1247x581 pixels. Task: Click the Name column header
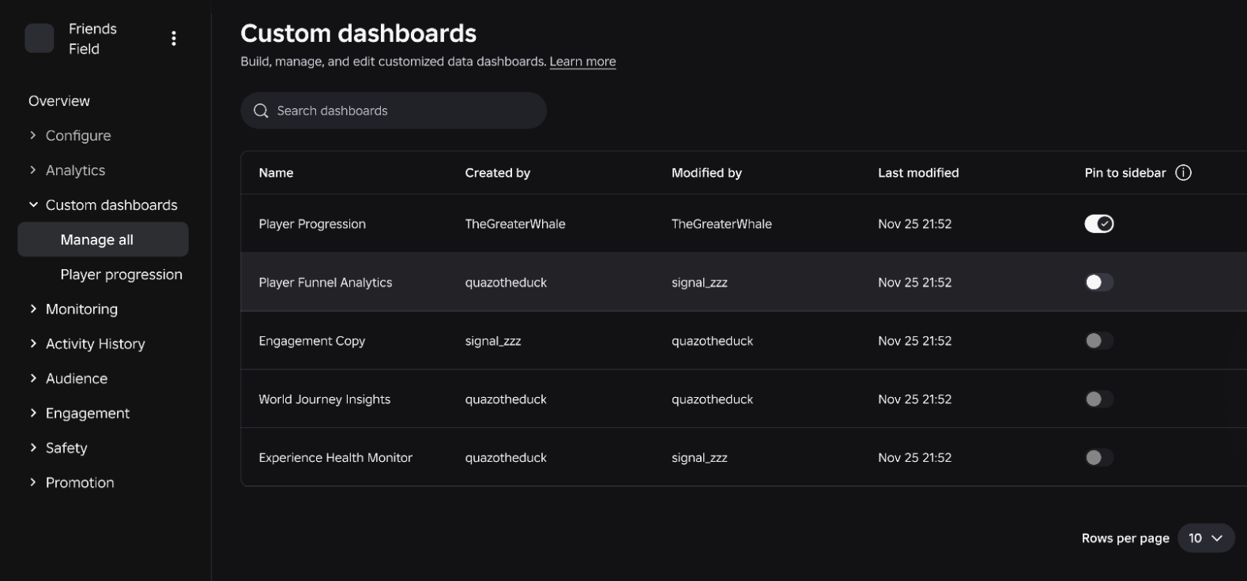point(276,173)
